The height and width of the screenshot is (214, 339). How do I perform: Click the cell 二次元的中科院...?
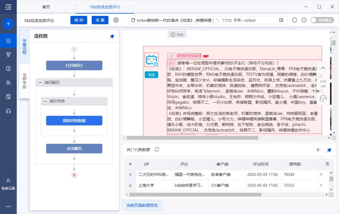tap(153, 175)
